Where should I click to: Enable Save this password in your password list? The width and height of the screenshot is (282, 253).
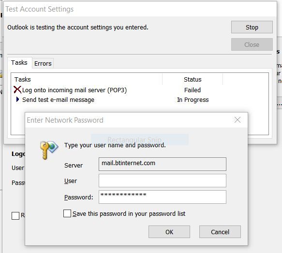pos(67,213)
